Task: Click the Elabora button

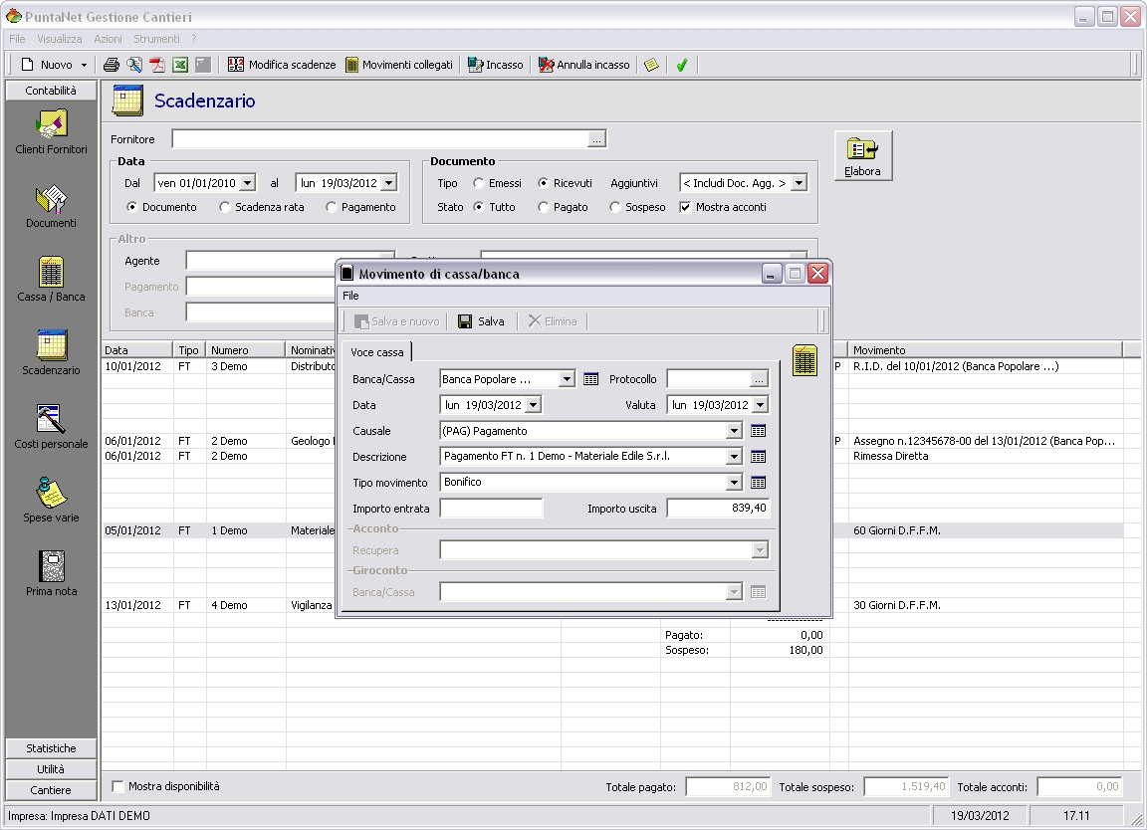Action: coord(862,156)
